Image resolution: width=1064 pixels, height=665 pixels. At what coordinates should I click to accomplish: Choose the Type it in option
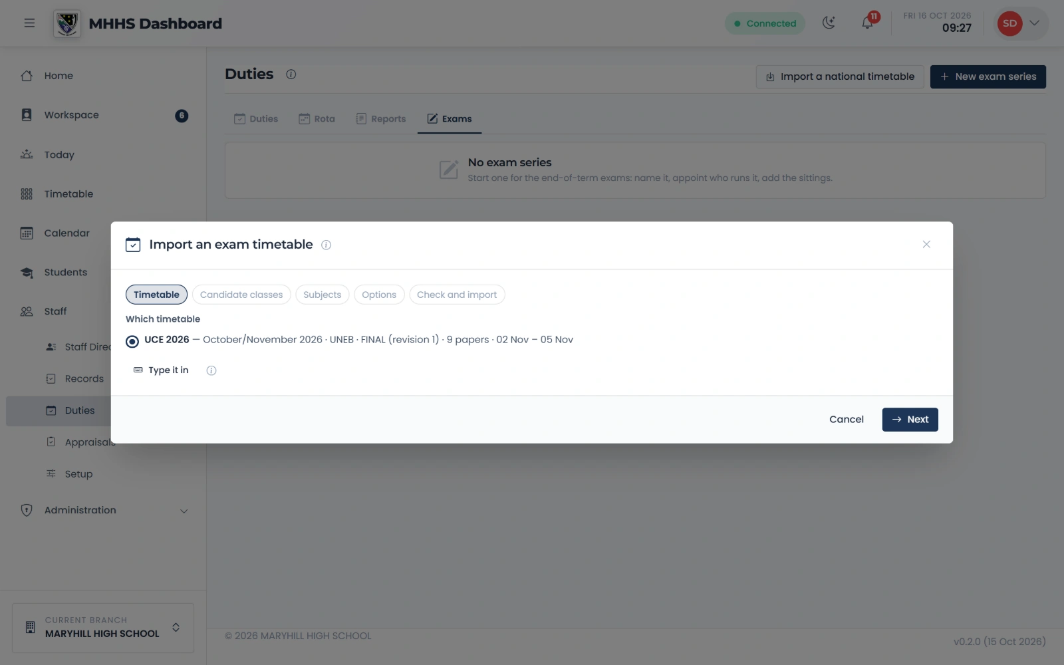tap(162, 370)
